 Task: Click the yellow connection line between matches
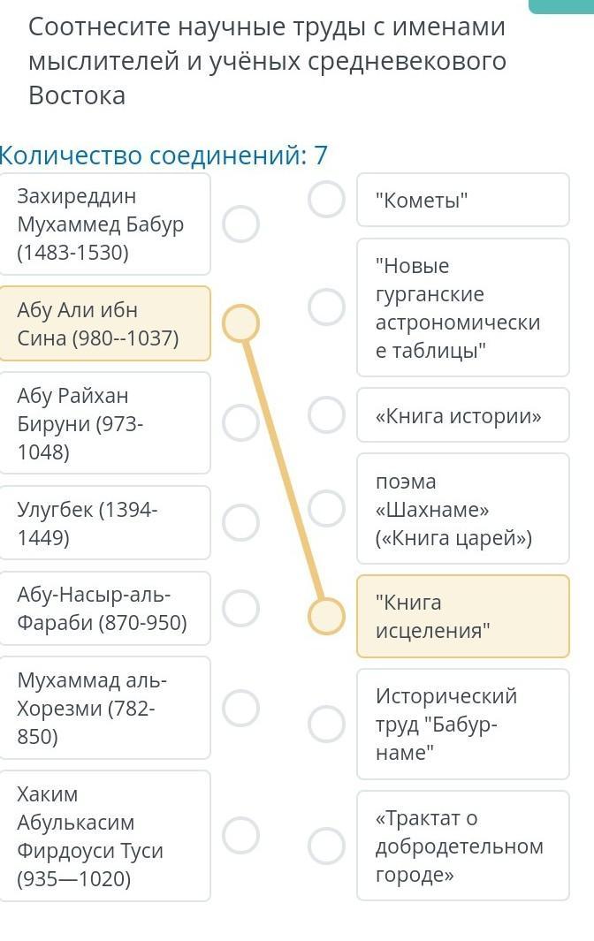(x=284, y=469)
